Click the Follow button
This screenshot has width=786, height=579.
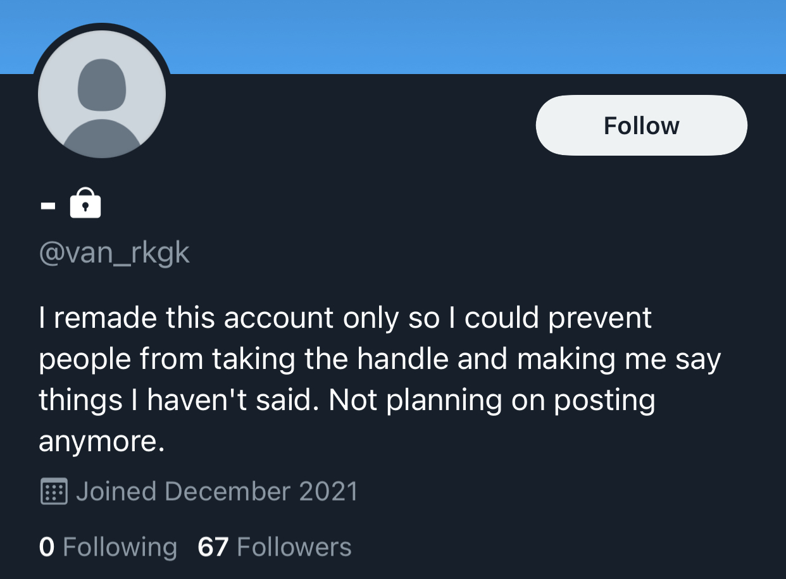(x=641, y=125)
